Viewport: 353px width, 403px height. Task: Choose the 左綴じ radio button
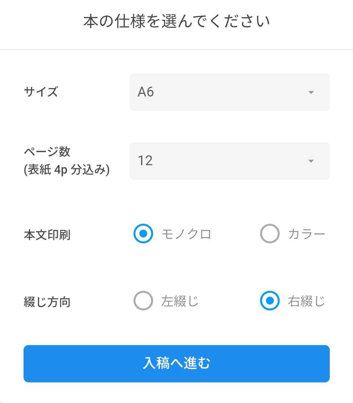(143, 301)
